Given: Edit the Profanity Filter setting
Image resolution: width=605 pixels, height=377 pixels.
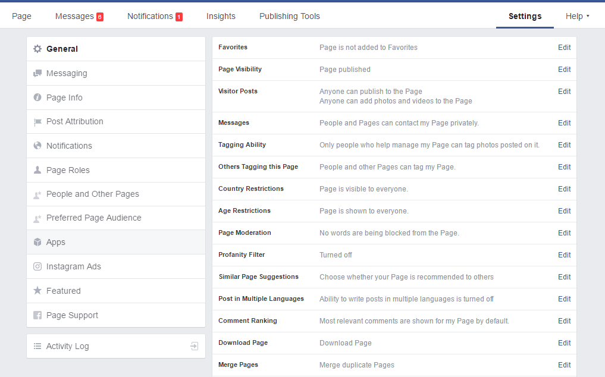Looking at the screenshot, I should point(563,255).
